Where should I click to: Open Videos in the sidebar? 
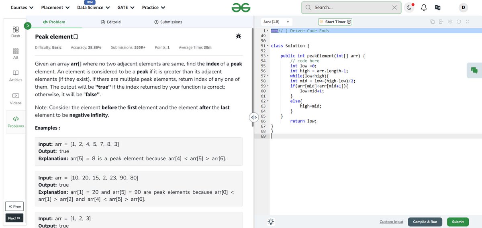tap(16, 99)
